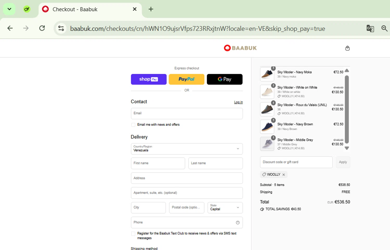Click Sky Wooler Navy Brown thumbnail

tap(267, 127)
